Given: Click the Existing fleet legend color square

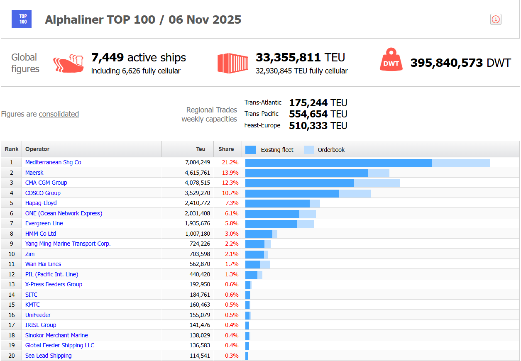Looking at the screenshot, I should (250, 149).
